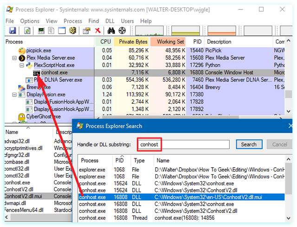The height and width of the screenshot is (227, 297).
Task: Sort by the Private Bytes column header
Action: tap(131, 42)
